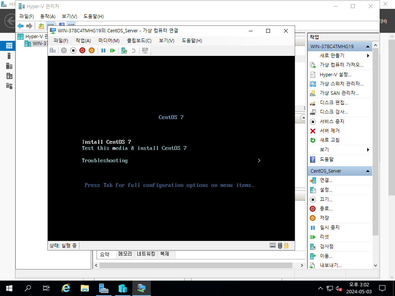Click the Checkpoint toolbar icon
This screenshot has height=296, width=395.
[x=124, y=50]
